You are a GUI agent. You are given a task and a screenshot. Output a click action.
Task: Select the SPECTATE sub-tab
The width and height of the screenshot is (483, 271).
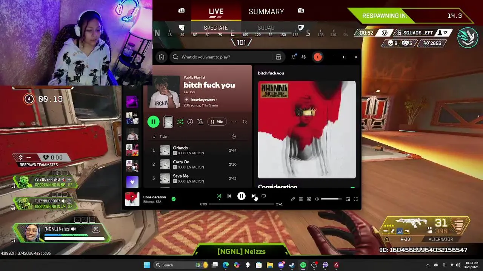click(215, 28)
